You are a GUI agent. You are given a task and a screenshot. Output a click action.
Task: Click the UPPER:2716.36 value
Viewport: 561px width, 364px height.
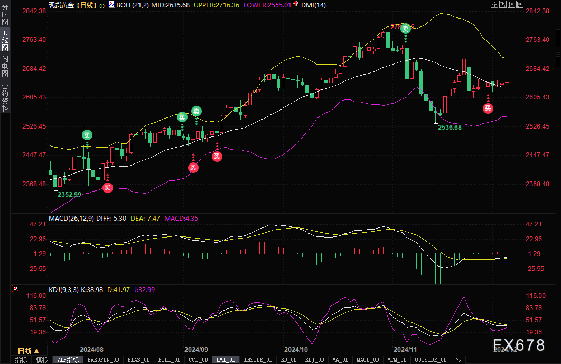point(217,5)
